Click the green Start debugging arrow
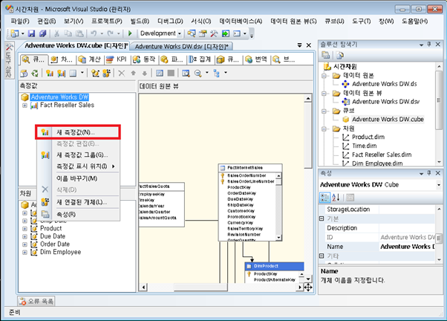 (130, 33)
